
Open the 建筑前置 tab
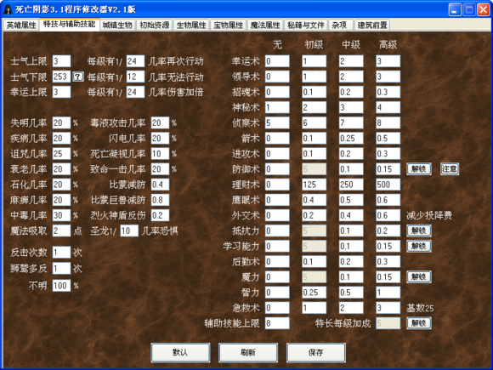[x=372, y=25]
